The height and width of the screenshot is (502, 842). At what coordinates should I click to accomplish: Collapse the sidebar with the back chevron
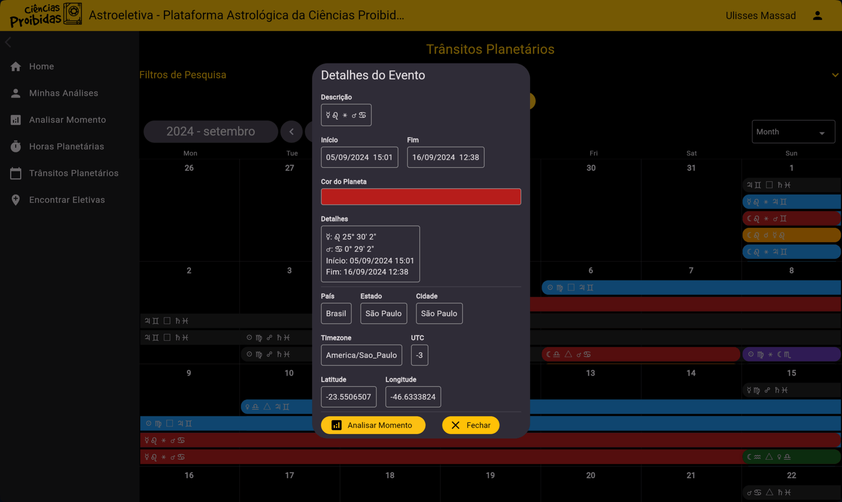pyautogui.click(x=8, y=42)
